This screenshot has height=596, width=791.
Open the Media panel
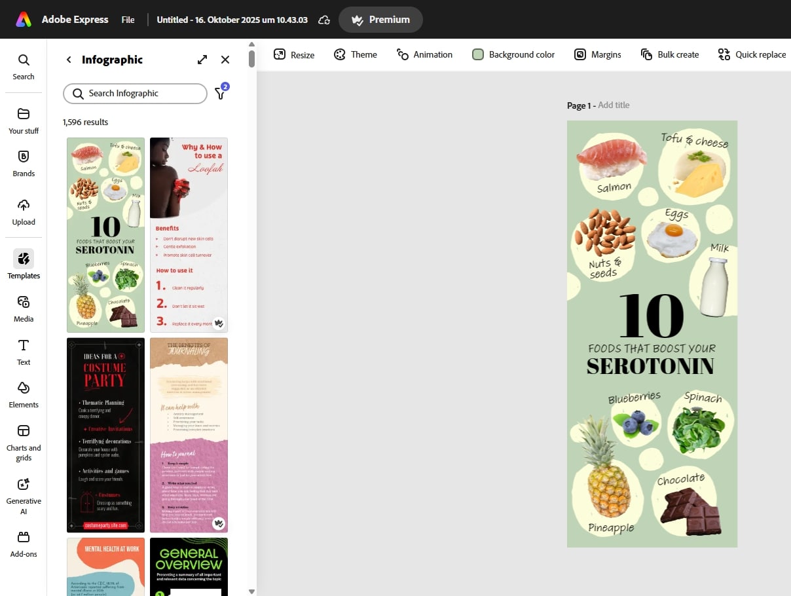coord(24,308)
